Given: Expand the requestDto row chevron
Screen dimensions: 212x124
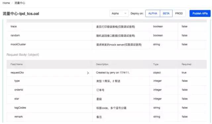Looking at the screenshot, I should click(88, 73).
